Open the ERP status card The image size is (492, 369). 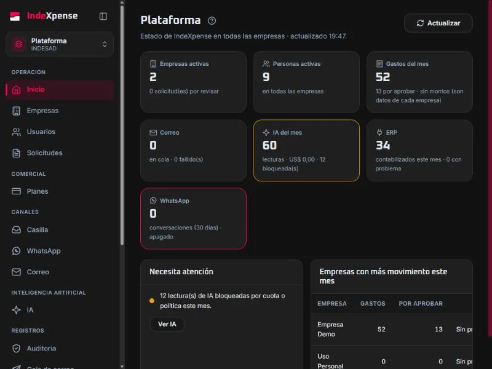tap(419, 150)
